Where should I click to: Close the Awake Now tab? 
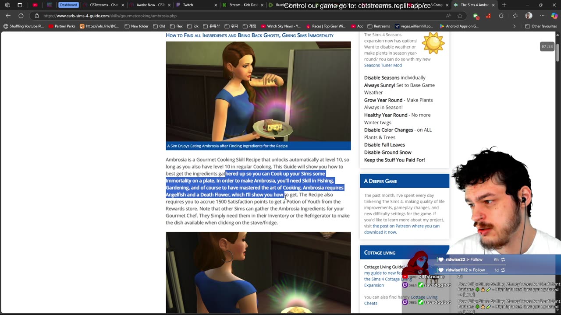coord(169,5)
